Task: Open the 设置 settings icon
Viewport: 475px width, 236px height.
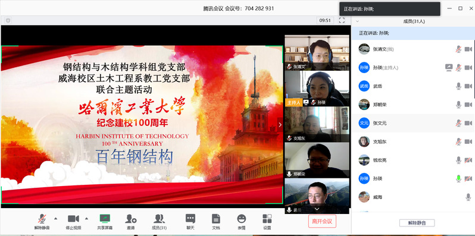Action: pyautogui.click(x=267, y=219)
